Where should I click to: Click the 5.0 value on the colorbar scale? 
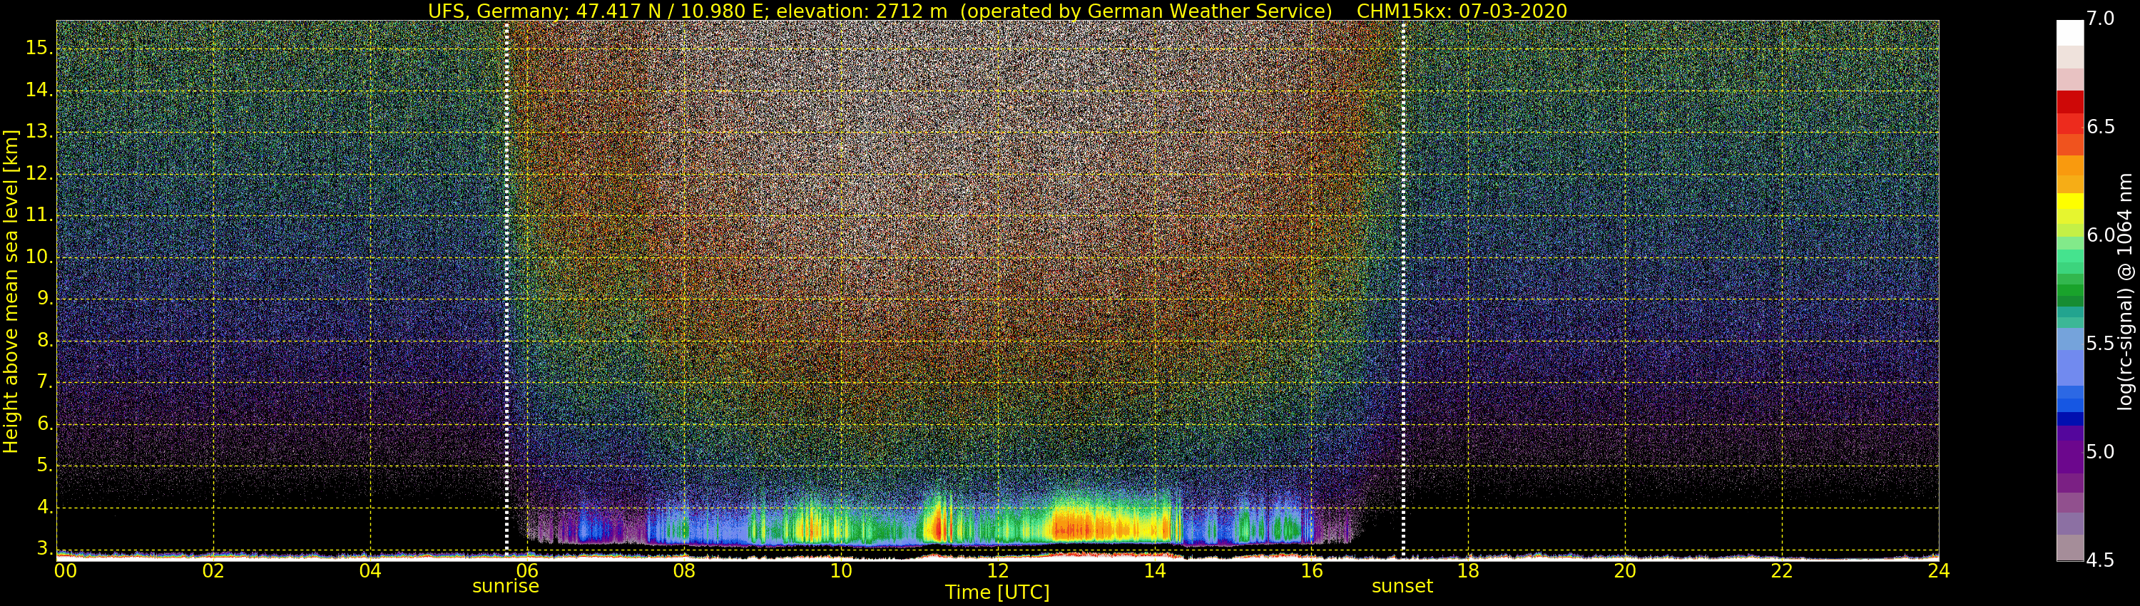click(x=2101, y=451)
